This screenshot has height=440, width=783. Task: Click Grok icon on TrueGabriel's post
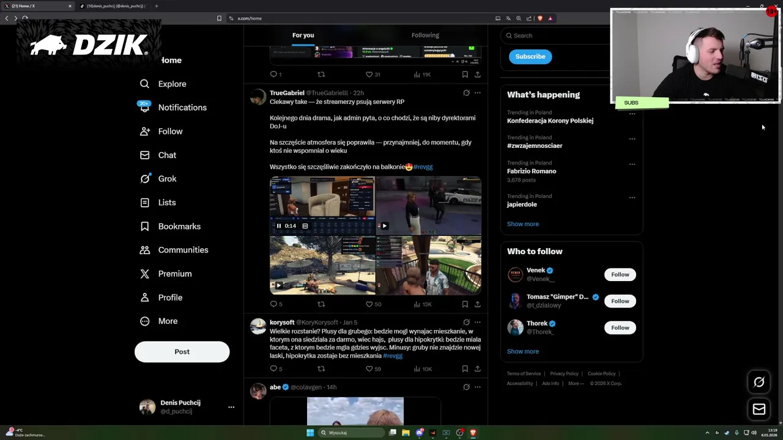point(466,93)
